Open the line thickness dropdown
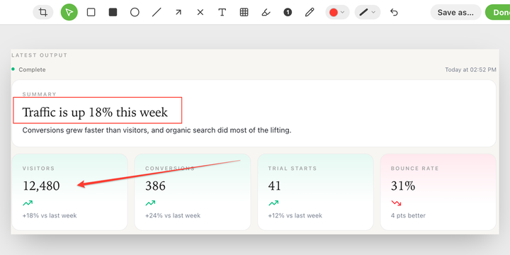The height and width of the screenshot is (255, 510). pyautogui.click(x=368, y=12)
